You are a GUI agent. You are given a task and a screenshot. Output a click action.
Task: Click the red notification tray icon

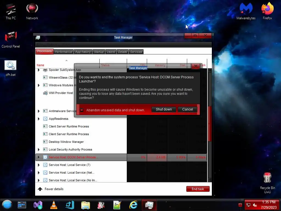(x=240, y=205)
